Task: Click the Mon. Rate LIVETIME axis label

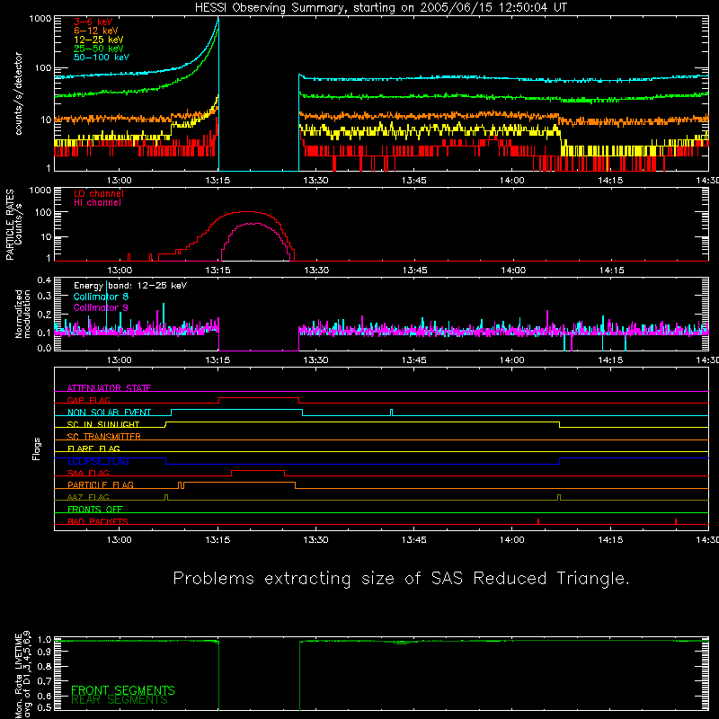Action: (22, 674)
